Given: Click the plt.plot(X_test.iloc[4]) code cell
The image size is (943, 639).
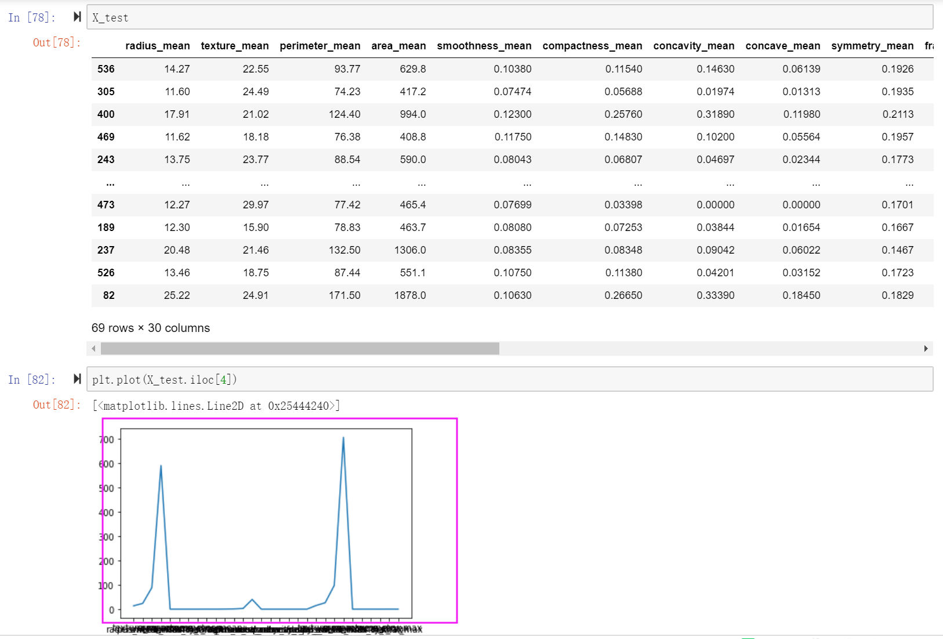Looking at the screenshot, I should point(510,380).
